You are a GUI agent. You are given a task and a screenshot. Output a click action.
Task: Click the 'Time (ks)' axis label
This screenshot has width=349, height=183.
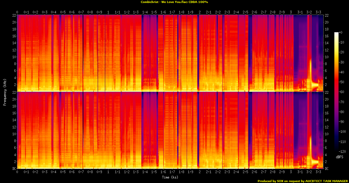click(x=170, y=177)
